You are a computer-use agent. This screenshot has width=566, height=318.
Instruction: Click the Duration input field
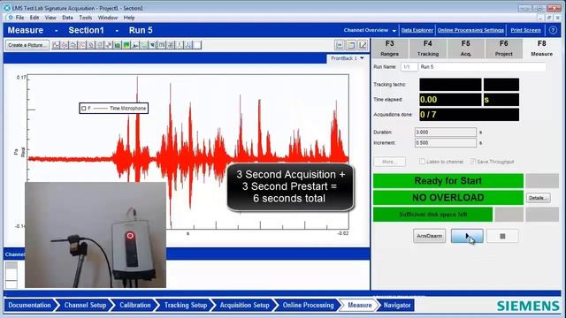point(446,132)
